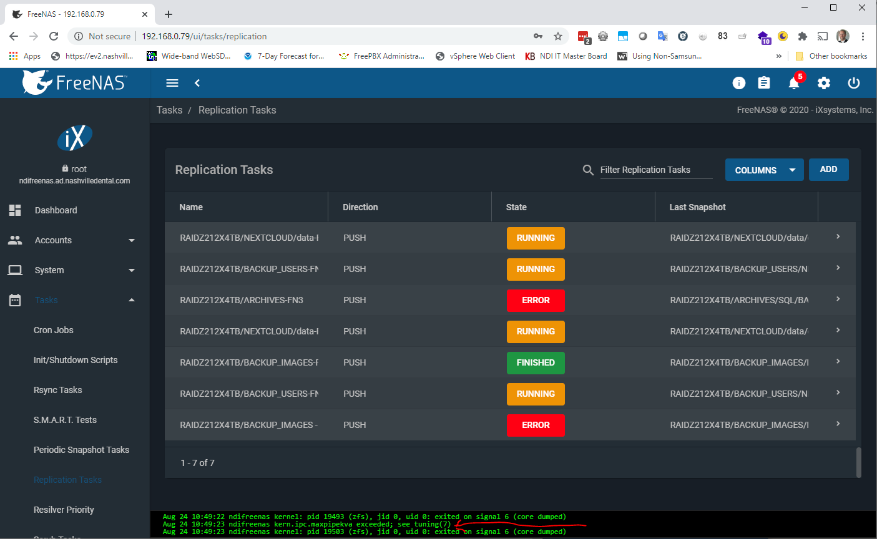The height and width of the screenshot is (539, 877).
Task: Sort by Direction column header
Action: click(360, 207)
